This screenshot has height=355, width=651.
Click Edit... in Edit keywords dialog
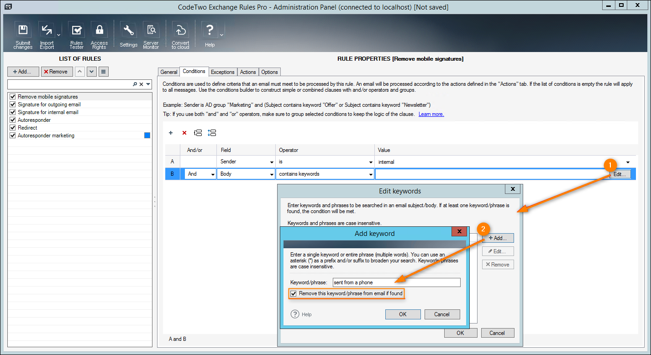(498, 251)
